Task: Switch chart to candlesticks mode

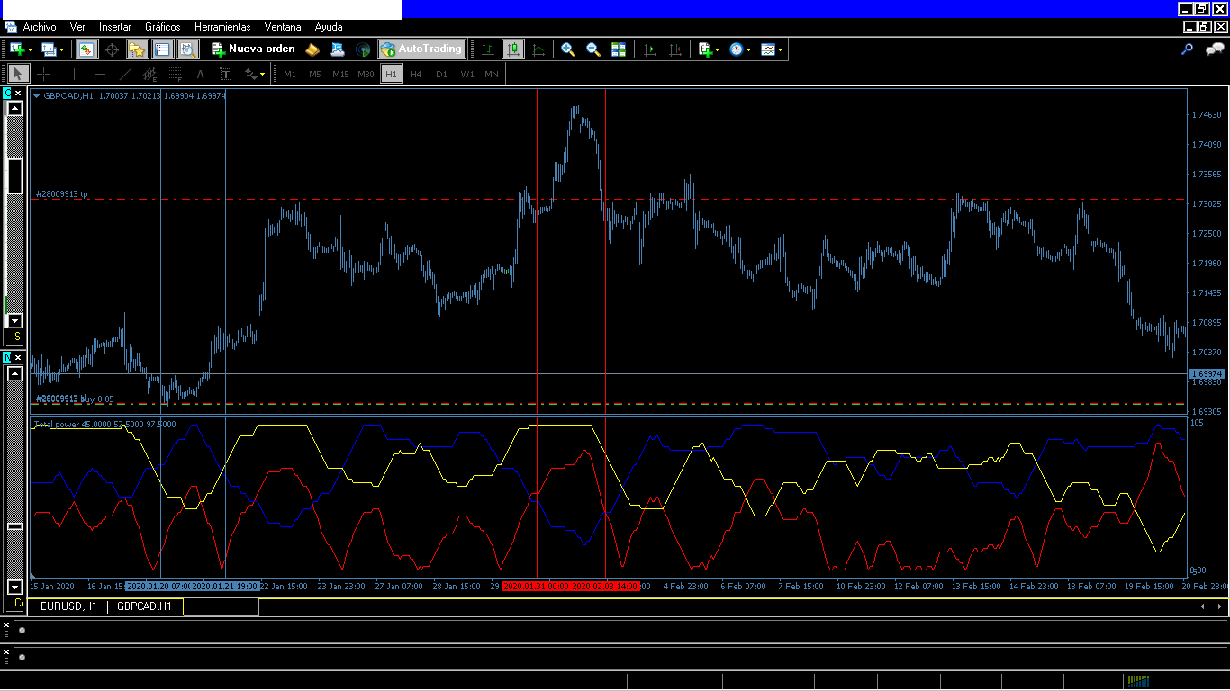Action: pyautogui.click(x=513, y=49)
